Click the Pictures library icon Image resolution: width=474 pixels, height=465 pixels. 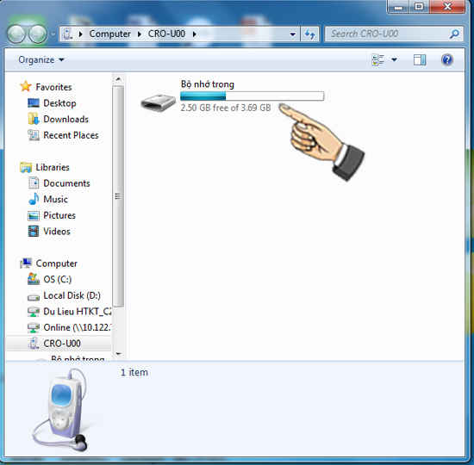[x=34, y=216]
